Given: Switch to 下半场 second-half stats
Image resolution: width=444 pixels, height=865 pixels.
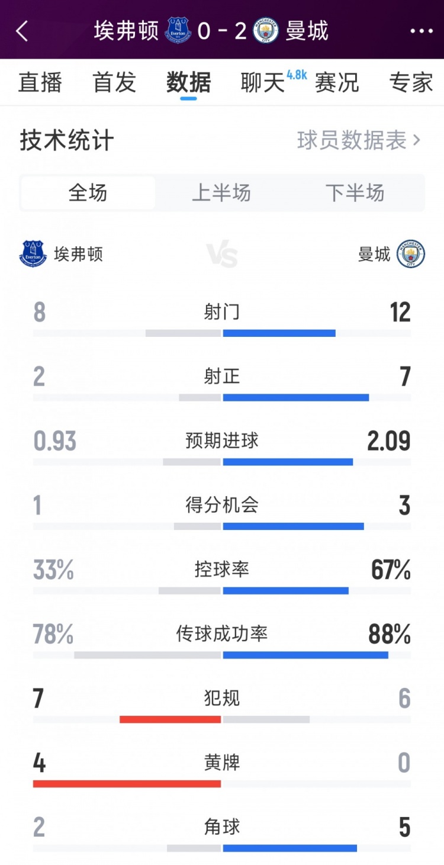Looking at the screenshot, I should 355,193.
